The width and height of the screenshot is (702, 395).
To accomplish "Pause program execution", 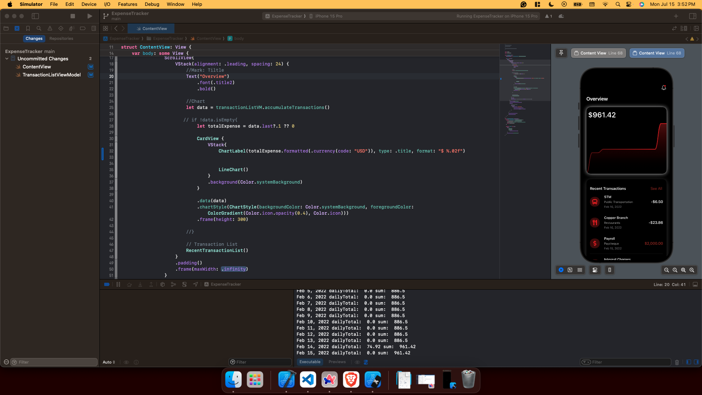I will click(118, 284).
